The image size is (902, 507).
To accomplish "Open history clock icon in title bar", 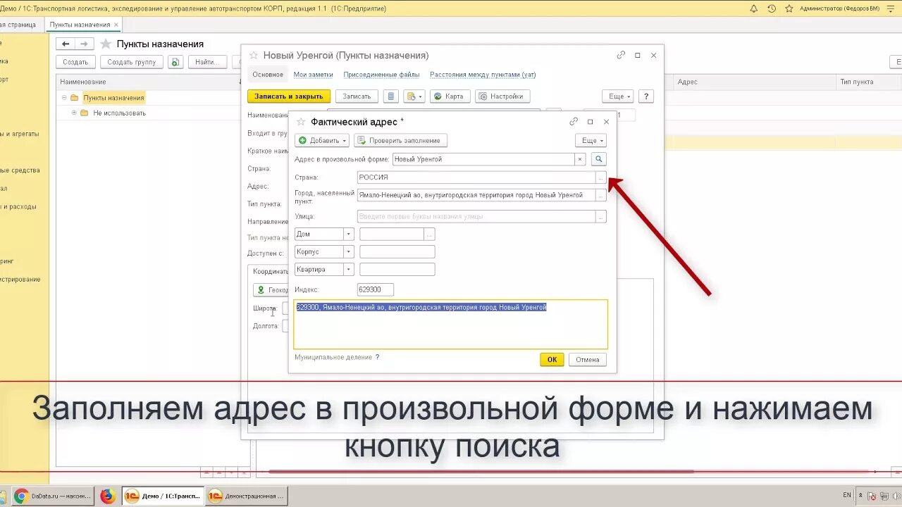I will click(x=772, y=8).
